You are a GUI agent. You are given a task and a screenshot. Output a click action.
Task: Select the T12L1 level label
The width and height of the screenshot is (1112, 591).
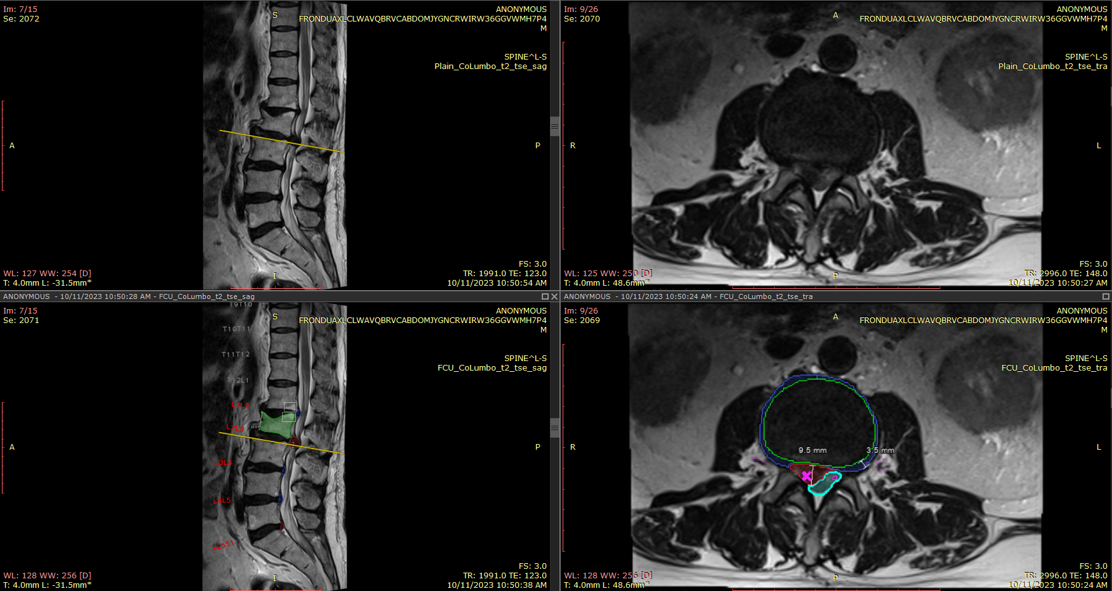[x=238, y=380]
